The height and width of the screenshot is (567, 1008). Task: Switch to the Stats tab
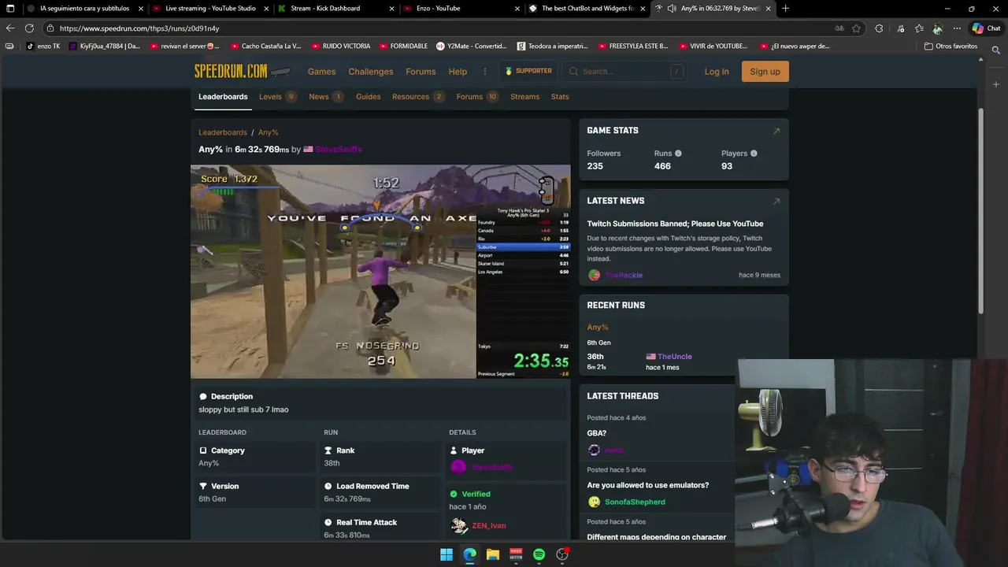click(560, 97)
